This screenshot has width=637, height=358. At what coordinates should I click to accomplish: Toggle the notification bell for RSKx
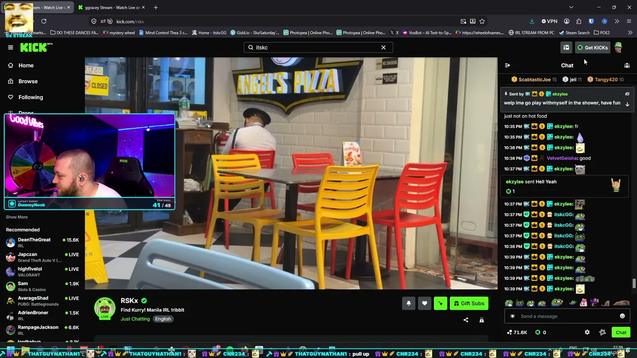pyautogui.click(x=409, y=303)
